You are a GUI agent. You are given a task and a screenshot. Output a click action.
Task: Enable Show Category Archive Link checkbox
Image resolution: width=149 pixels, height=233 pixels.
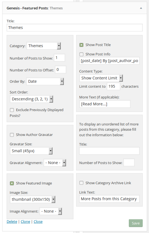[81, 183]
